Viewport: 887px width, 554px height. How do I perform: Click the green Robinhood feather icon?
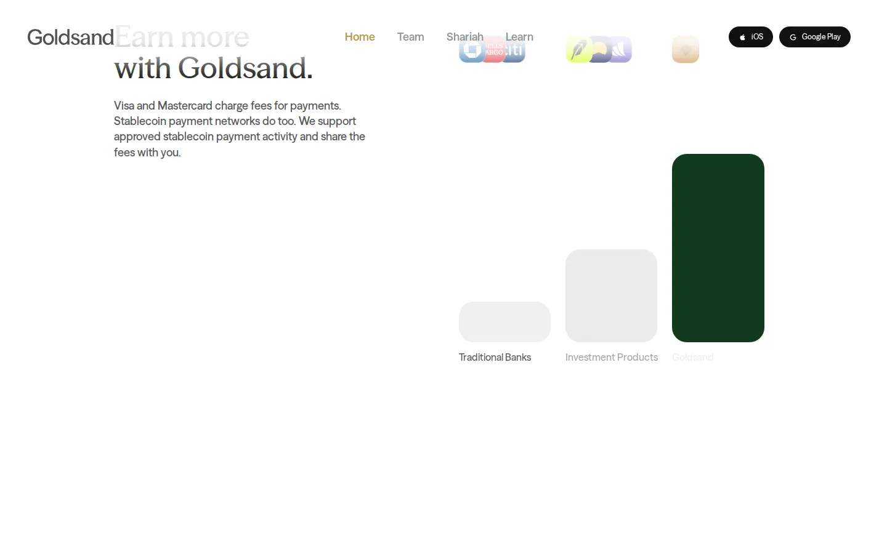(x=578, y=49)
